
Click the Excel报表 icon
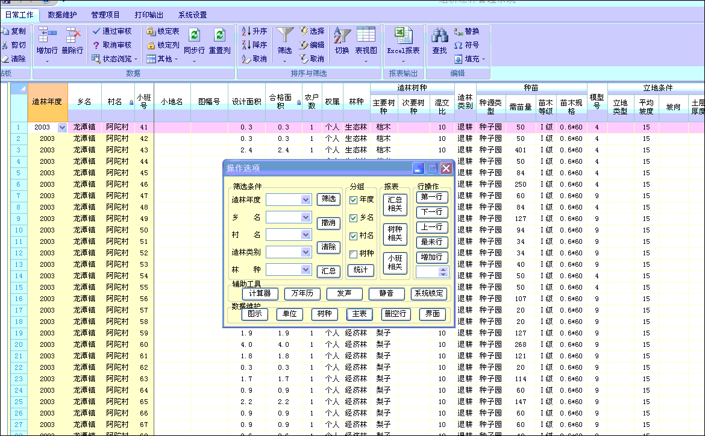tap(403, 34)
